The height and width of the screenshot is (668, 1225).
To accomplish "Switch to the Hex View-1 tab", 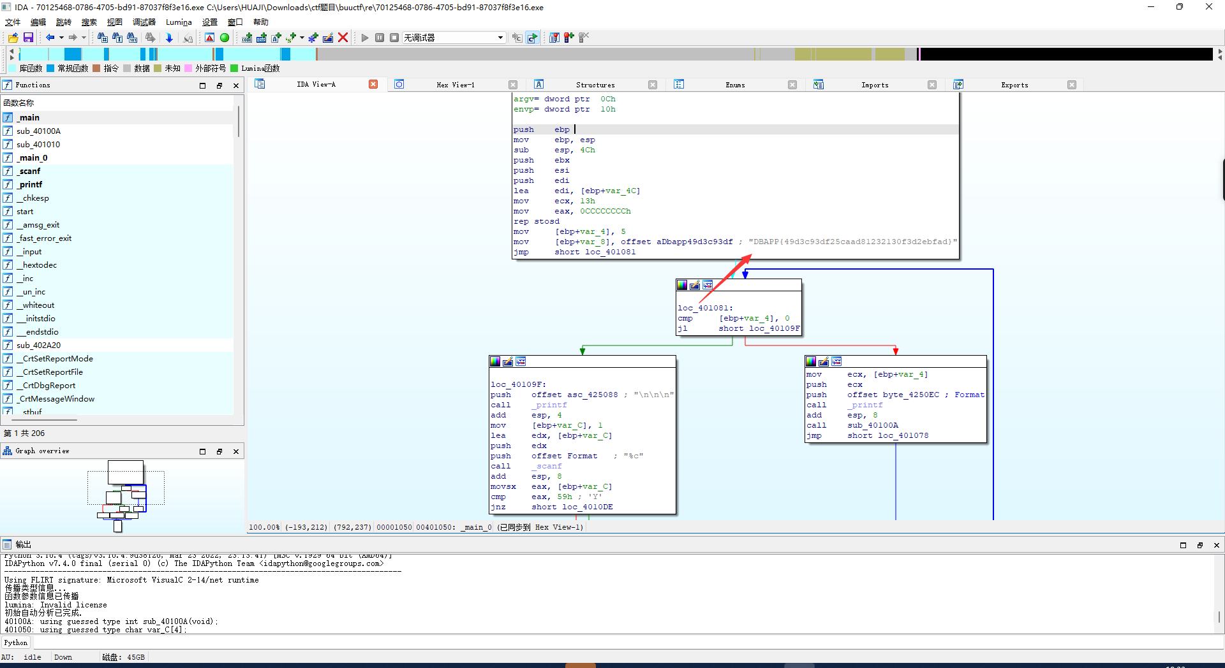I will tap(456, 85).
